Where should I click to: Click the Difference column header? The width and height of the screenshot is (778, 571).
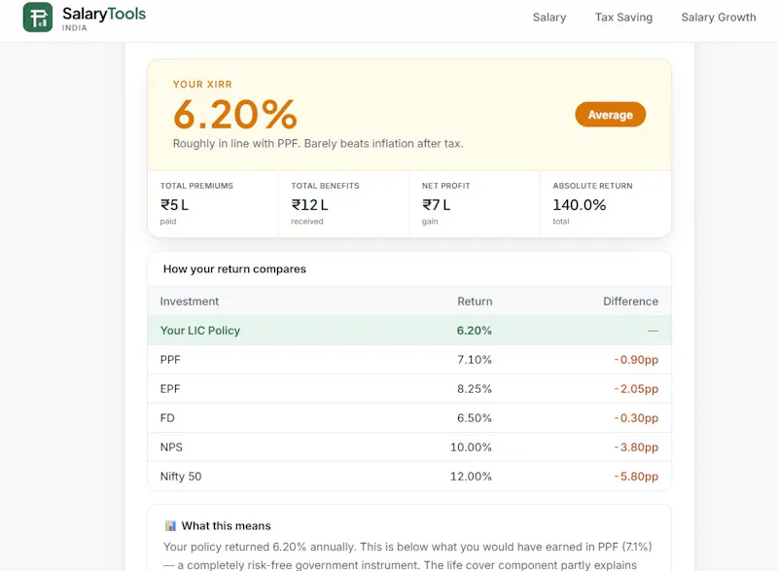click(630, 302)
